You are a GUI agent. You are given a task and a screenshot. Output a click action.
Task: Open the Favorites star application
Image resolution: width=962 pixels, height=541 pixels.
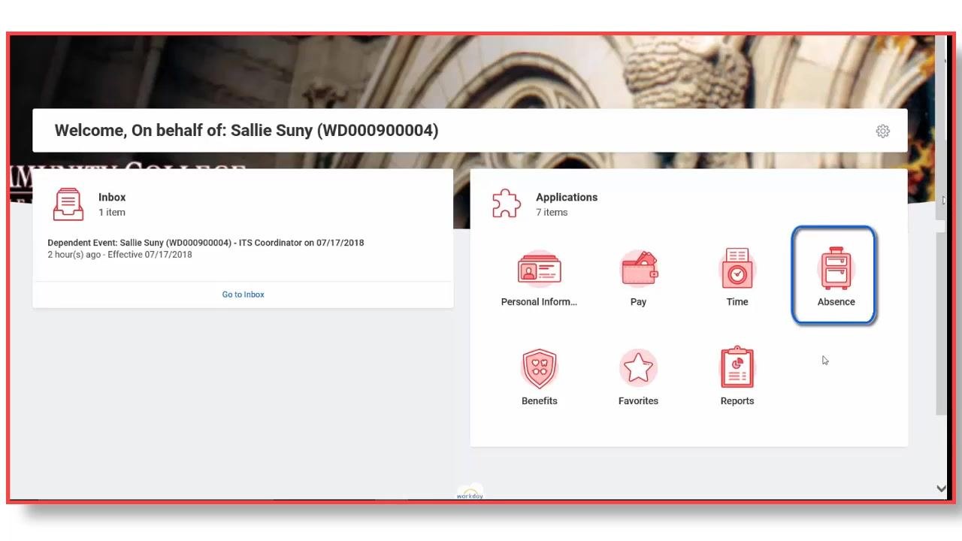[638, 376]
